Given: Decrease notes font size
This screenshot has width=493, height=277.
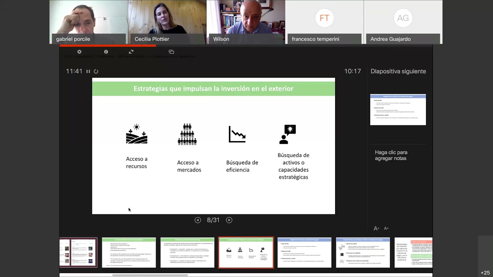Looking at the screenshot, I should [386, 229].
